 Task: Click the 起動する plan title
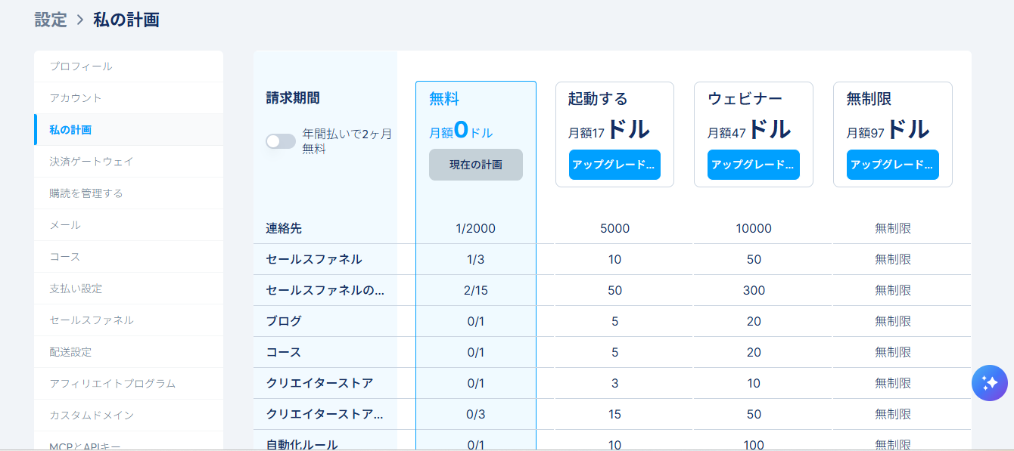(x=598, y=99)
